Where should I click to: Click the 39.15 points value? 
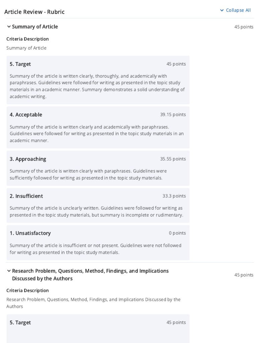(x=173, y=115)
